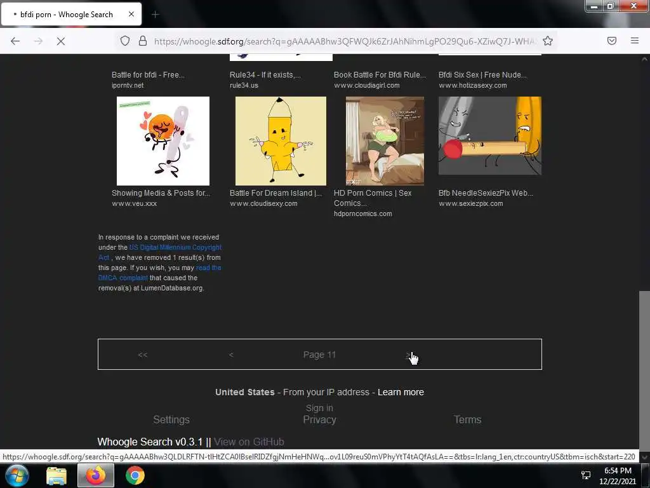The height and width of the screenshot is (488, 650).
Task: Click the scrollbar down arrow
Action: (x=644, y=457)
